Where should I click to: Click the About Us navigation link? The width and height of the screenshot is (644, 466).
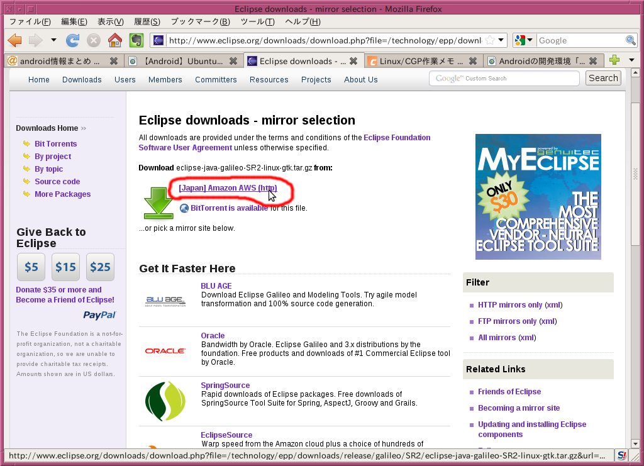pyautogui.click(x=360, y=80)
